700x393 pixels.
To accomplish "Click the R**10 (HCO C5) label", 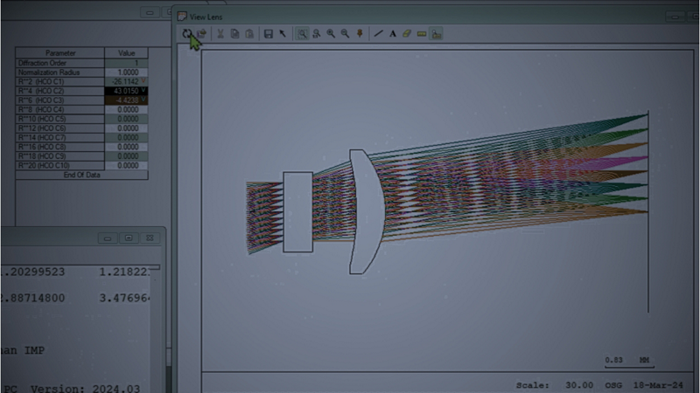I will (60, 120).
